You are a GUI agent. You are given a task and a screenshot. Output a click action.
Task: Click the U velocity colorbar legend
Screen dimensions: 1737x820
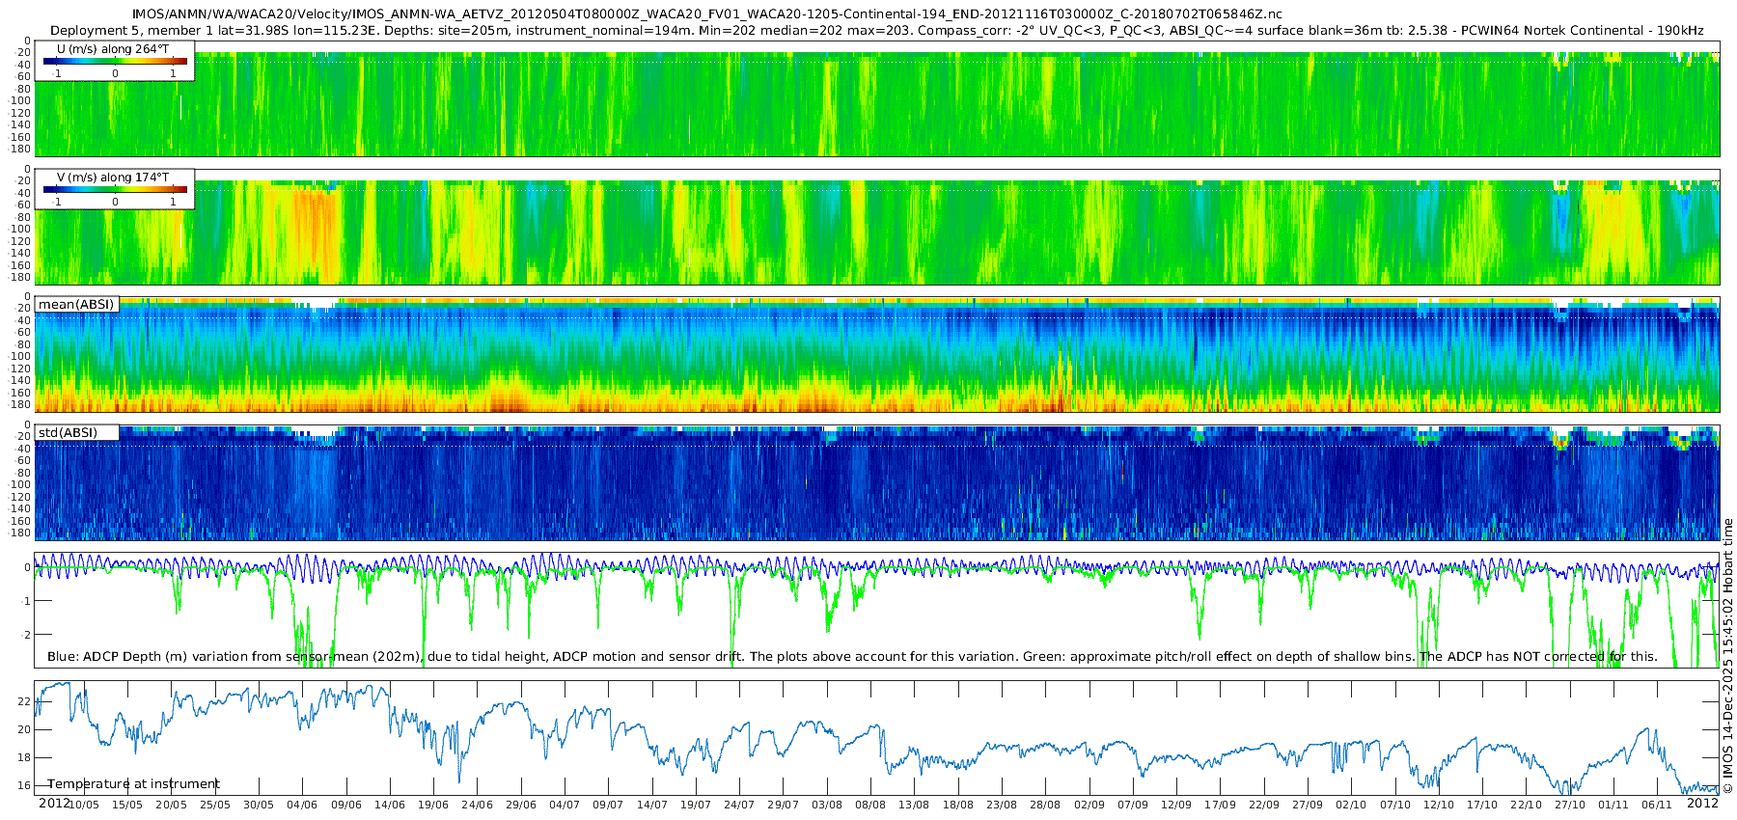pyautogui.click(x=115, y=62)
